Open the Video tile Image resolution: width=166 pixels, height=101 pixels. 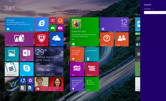point(53,21)
